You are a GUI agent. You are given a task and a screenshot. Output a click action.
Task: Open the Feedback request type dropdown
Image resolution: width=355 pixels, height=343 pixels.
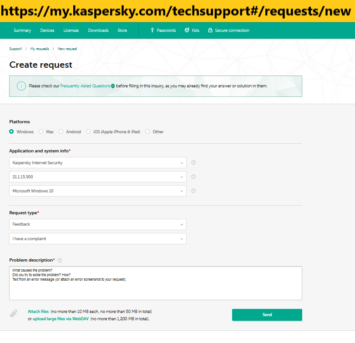coord(98,224)
